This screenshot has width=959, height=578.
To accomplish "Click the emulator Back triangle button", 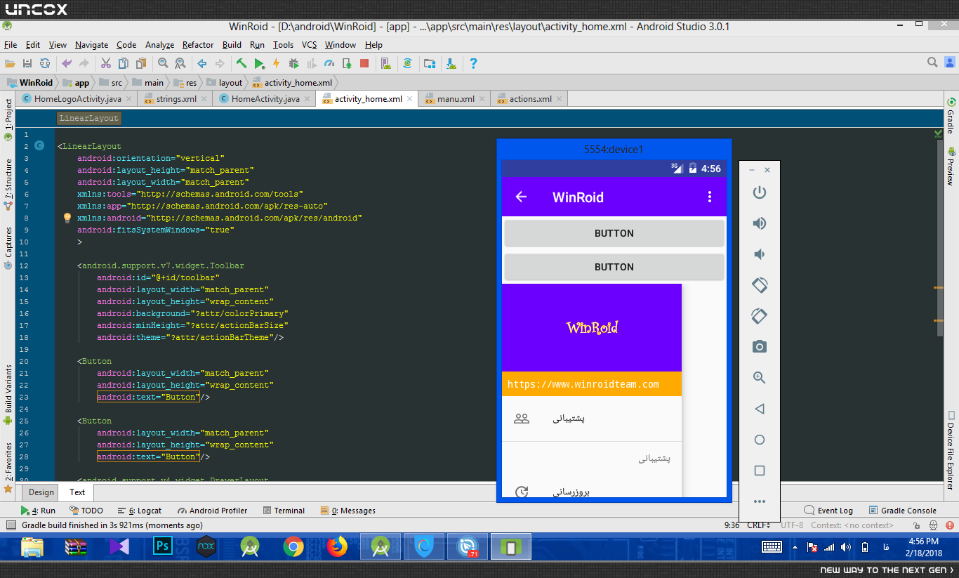I will coord(759,409).
